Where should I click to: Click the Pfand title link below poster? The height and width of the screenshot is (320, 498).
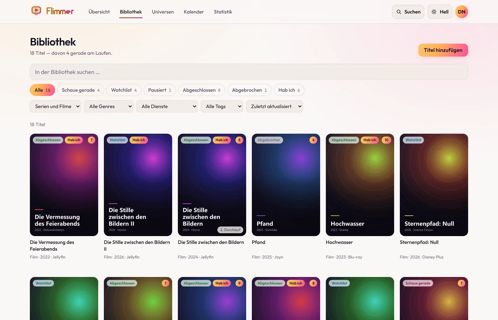tap(259, 242)
